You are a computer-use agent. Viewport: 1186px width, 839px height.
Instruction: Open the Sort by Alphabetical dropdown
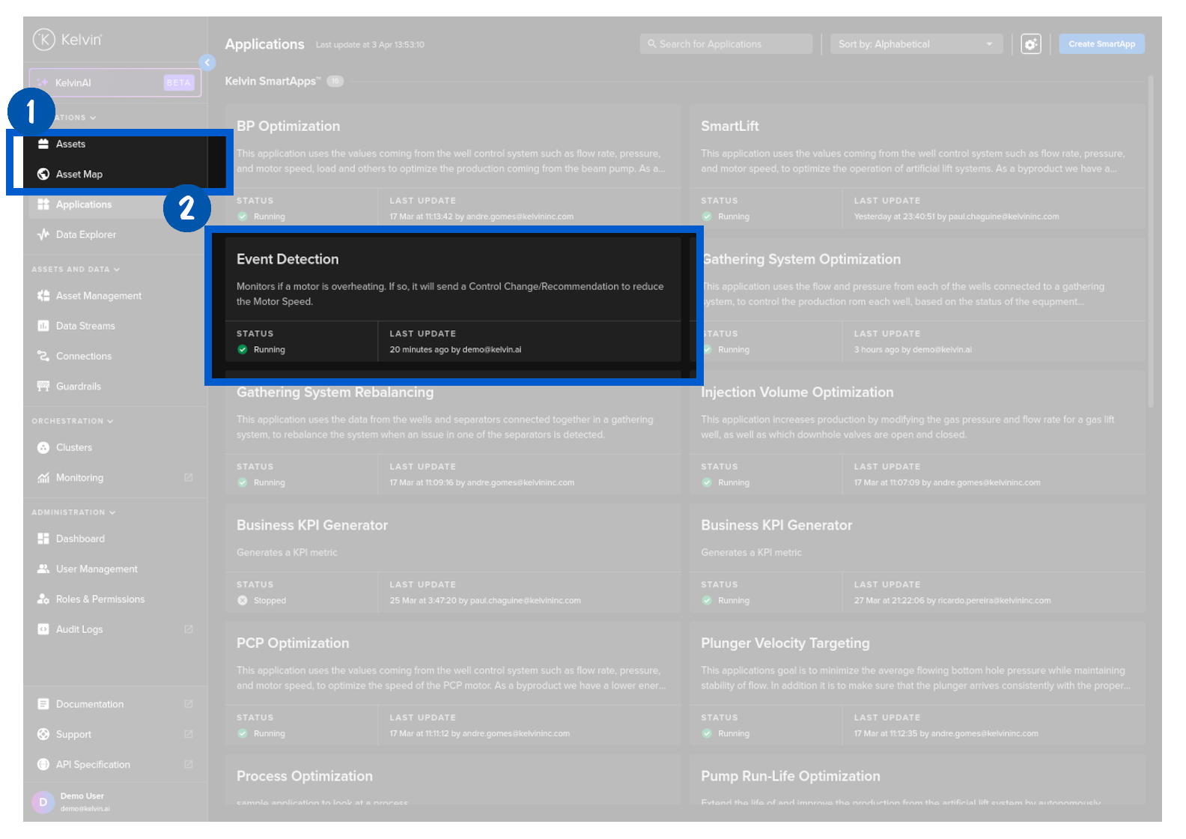click(x=916, y=44)
